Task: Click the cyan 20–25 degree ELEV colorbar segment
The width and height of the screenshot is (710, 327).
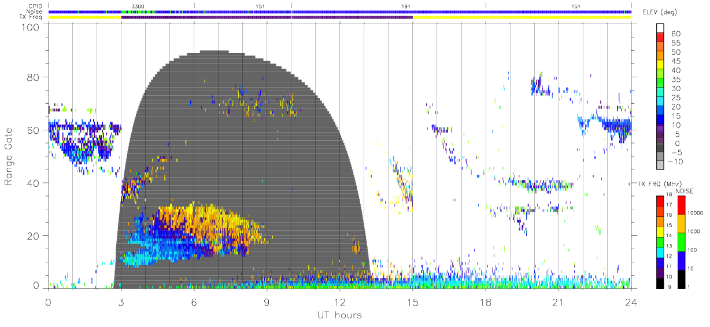Action: [x=660, y=102]
